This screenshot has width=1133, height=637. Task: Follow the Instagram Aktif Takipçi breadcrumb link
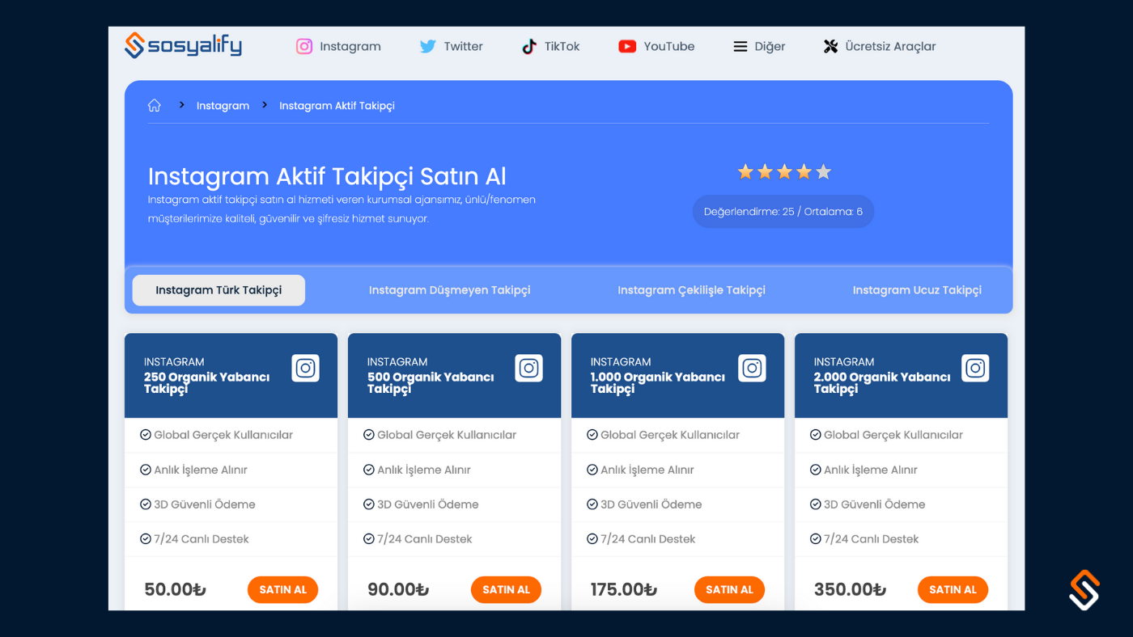[337, 106]
